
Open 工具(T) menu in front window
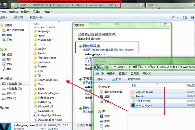[135, 74]
